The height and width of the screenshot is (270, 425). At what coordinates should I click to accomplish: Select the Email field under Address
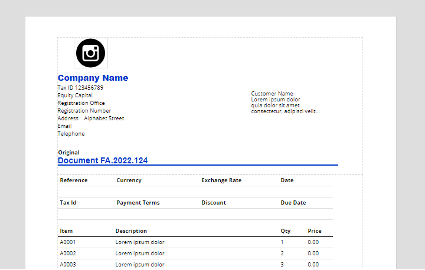[x=64, y=126]
